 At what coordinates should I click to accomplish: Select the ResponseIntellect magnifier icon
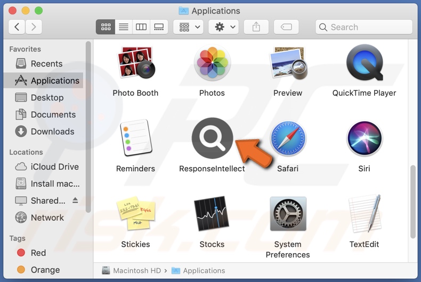pyautogui.click(x=212, y=138)
